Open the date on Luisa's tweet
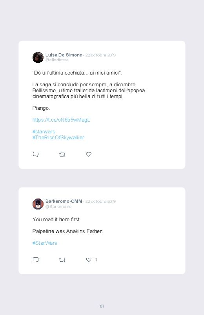204x315 pixels. click(100, 55)
